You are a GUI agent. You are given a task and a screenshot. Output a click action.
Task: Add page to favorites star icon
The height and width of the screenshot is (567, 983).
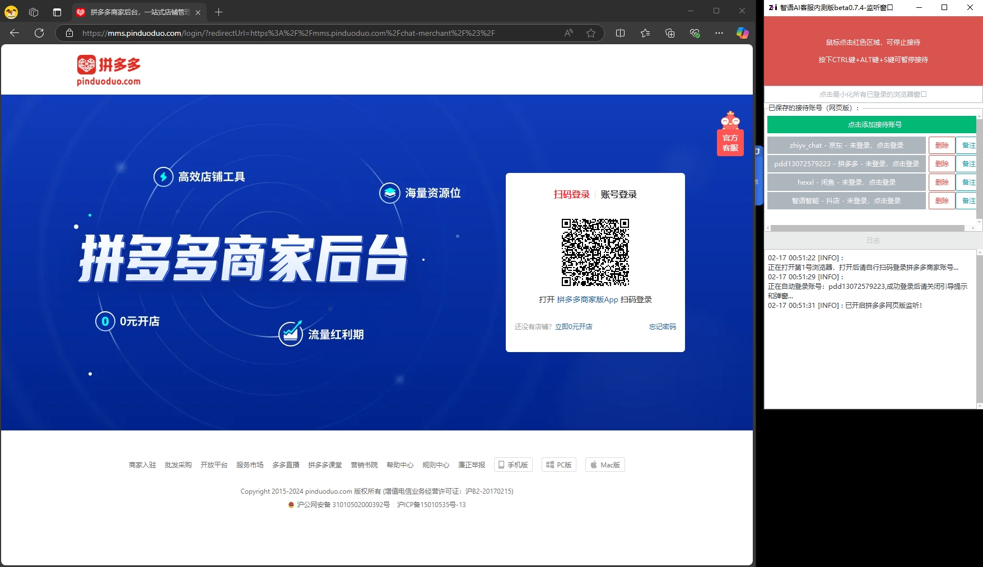click(x=590, y=33)
